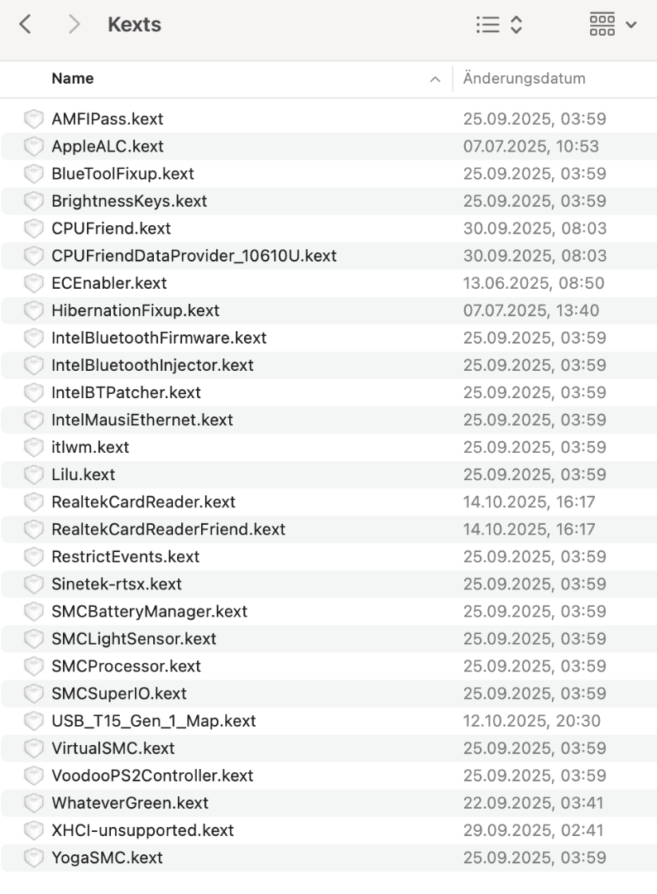Click the Lilu.kext file icon
This screenshot has width=657, height=894.
tap(33, 475)
